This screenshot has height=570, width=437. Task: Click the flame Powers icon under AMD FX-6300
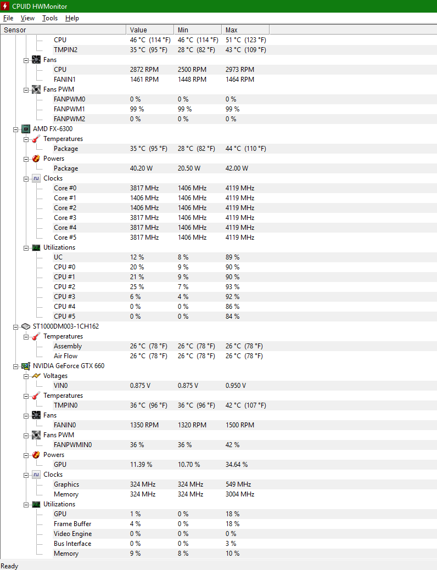(36, 159)
